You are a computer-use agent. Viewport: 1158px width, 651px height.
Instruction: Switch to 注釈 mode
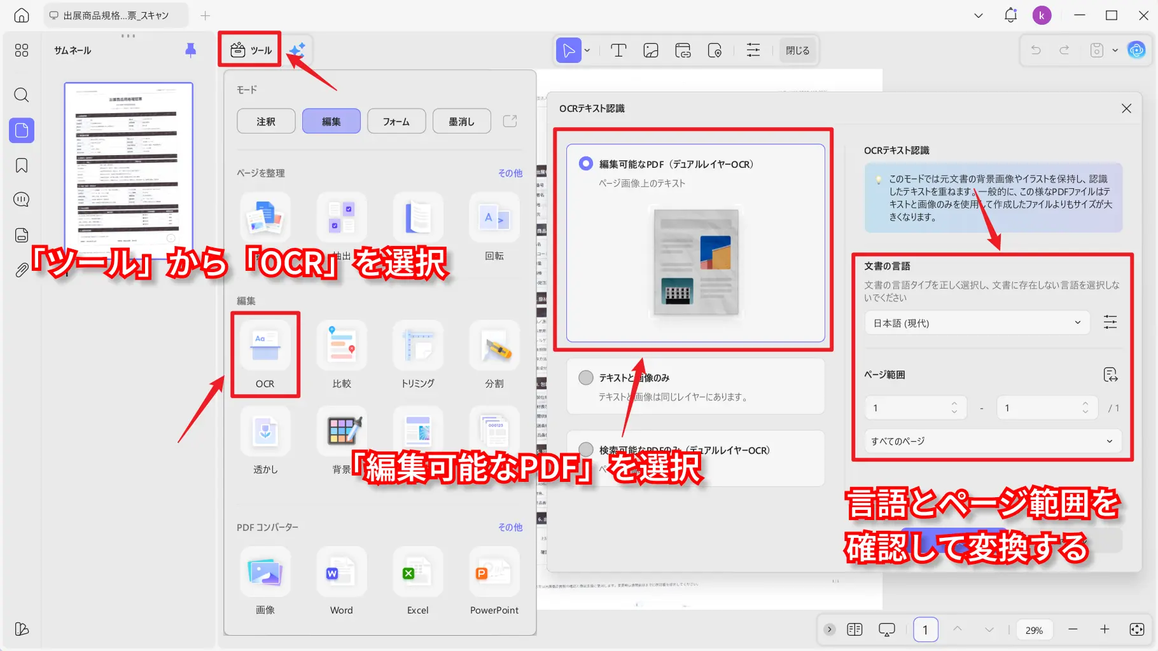pos(266,121)
